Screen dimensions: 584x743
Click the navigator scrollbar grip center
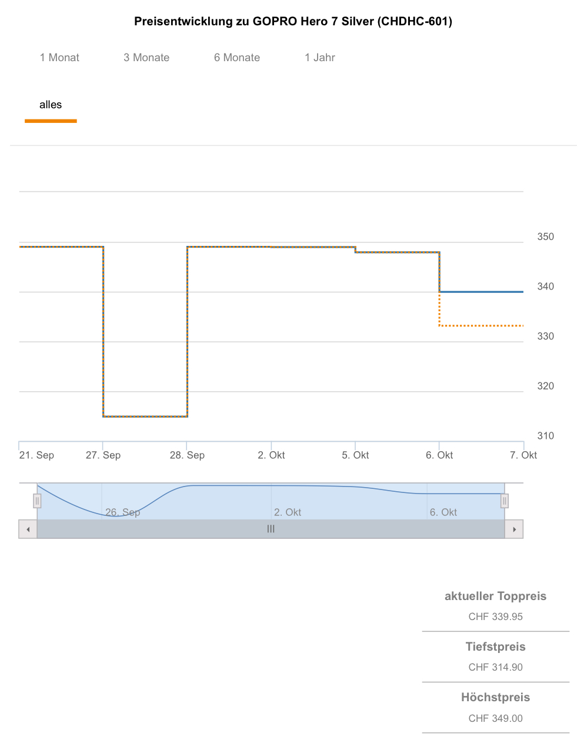click(x=271, y=529)
